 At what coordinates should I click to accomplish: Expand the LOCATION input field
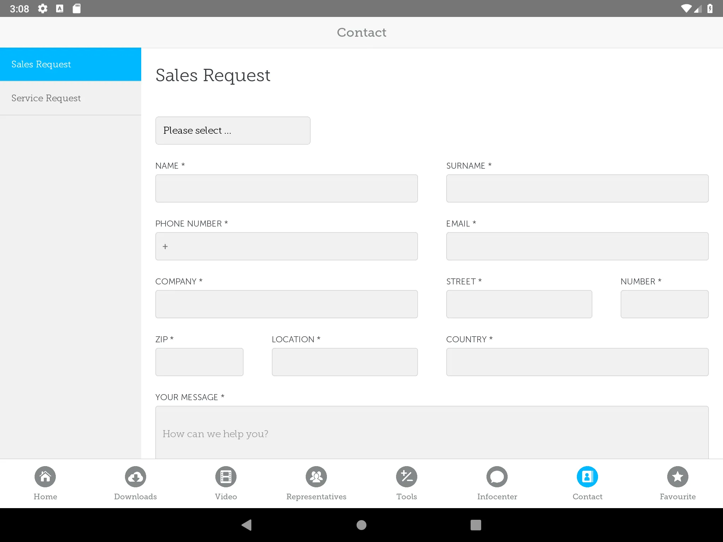(x=345, y=362)
